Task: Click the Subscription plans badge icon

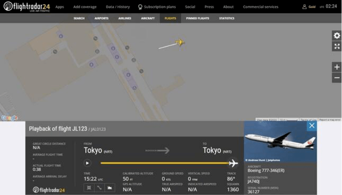Action: point(140,7)
